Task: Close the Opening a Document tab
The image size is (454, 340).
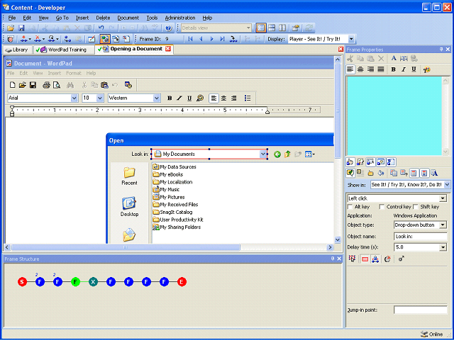Action: point(168,49)
